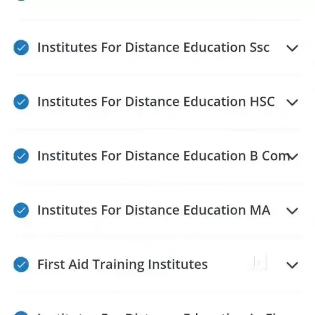Screen dimensions: 315x315
Task: Click the checkmark badge for First Aid Training Institutes
Action: click(x=21, y=265)
